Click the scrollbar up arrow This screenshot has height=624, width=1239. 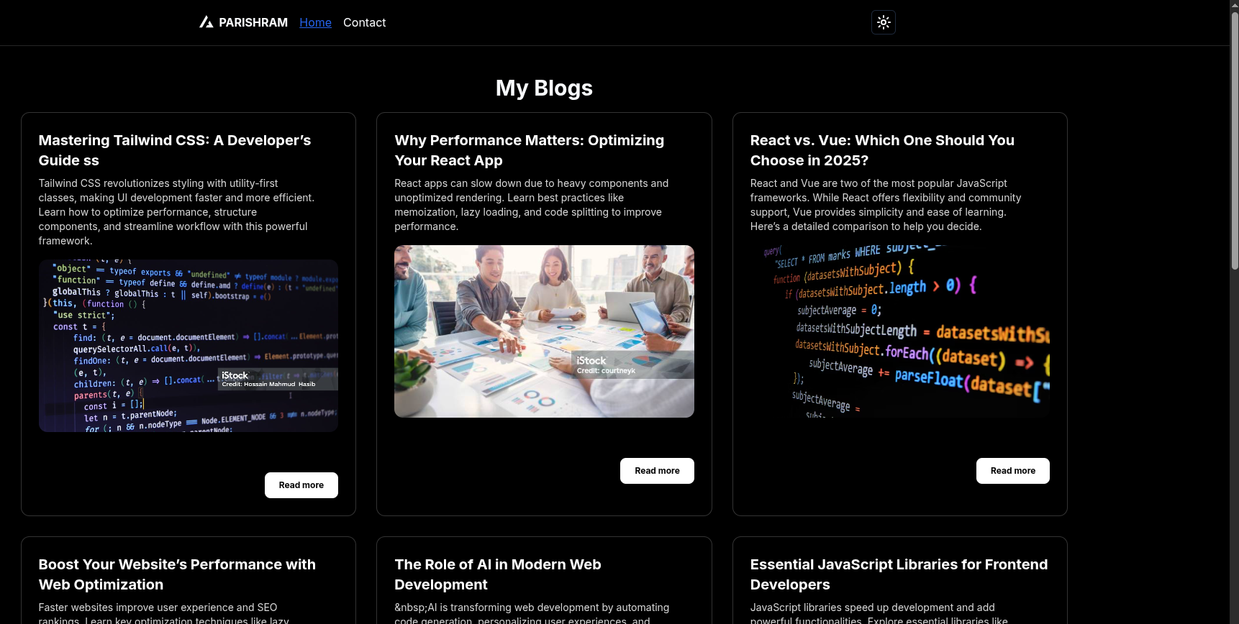point(1234,4)
